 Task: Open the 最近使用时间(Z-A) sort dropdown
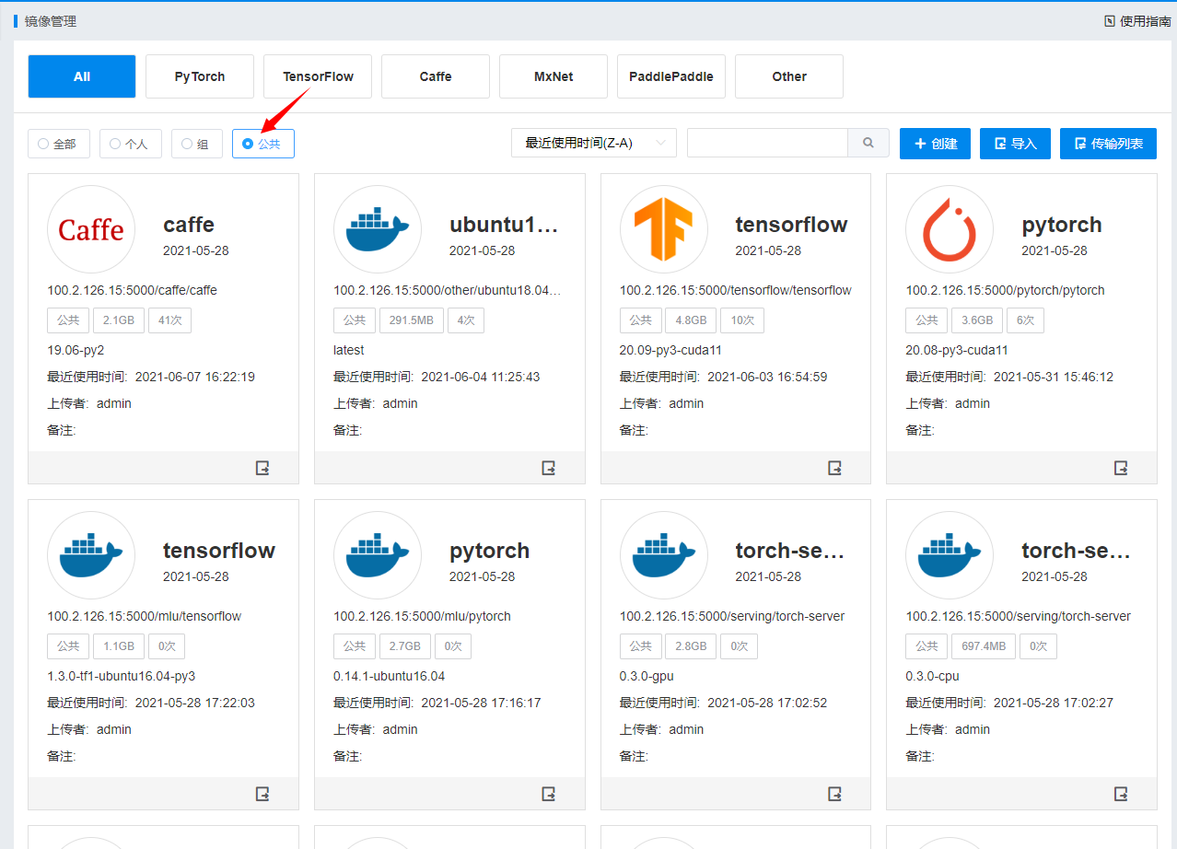coord(593,144)
